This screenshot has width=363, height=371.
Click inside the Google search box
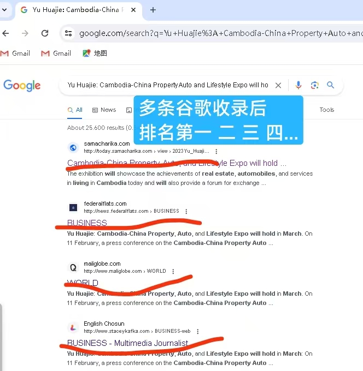tap(168, 85)
